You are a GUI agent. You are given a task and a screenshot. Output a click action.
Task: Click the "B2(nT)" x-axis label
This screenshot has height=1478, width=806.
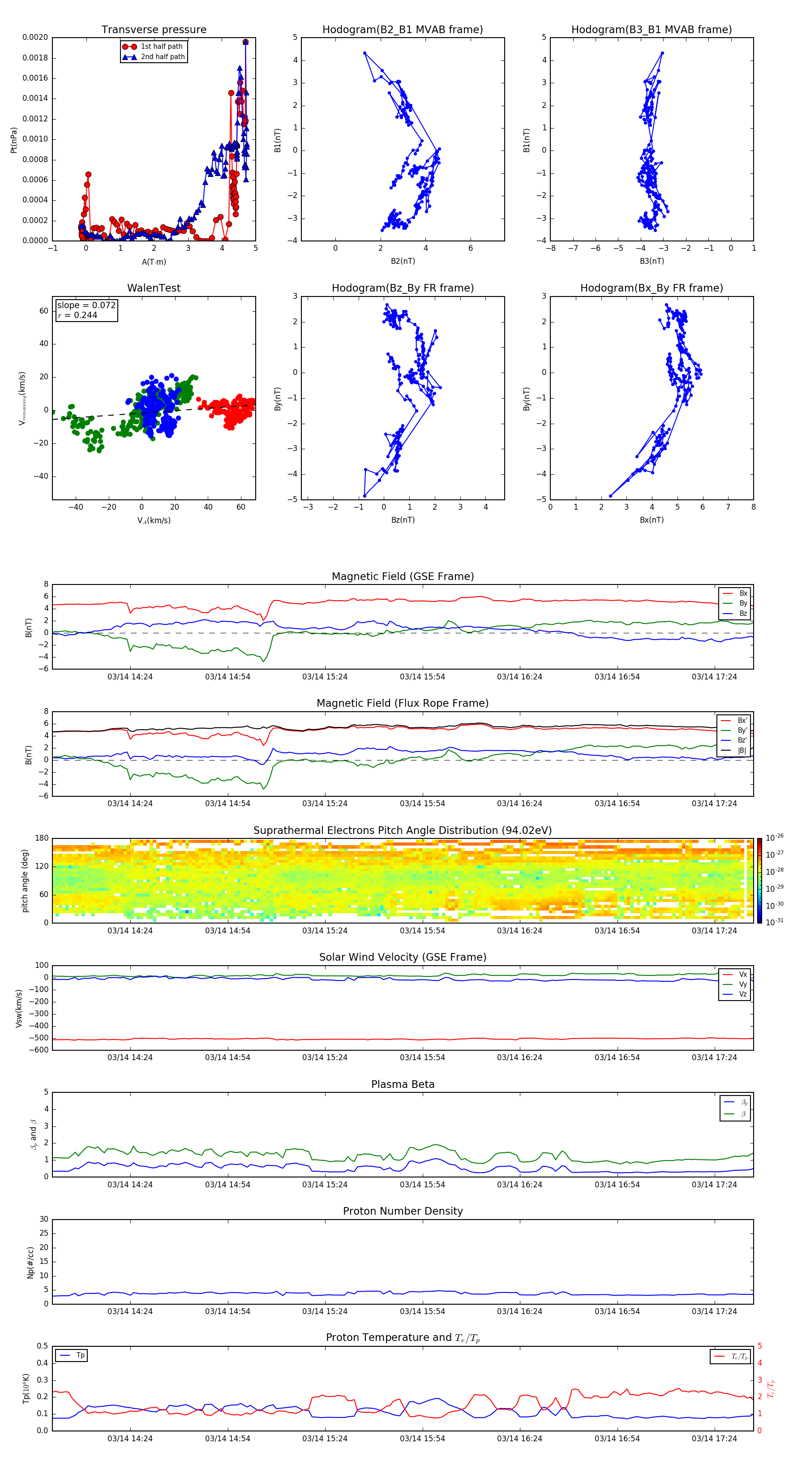pyautogui.click(x=403, y=261)
